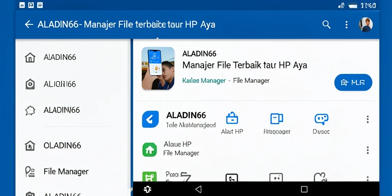
Task: Select the camera icon beside ALIQN66
Action: click(x=30, y=84)
